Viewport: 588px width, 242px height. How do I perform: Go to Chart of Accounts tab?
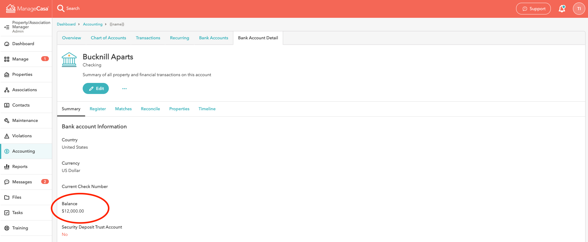coord(108,38)
